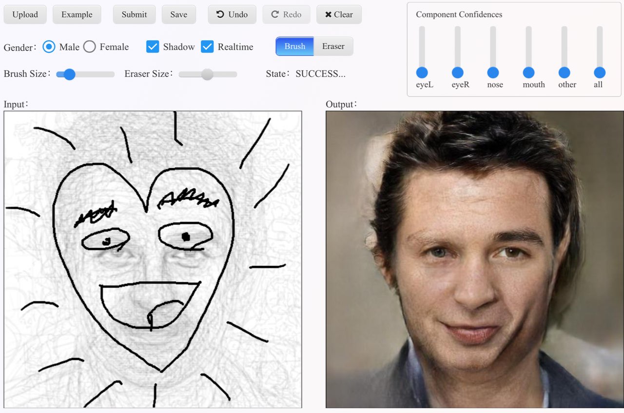The height and width of the screenshot is (413, 624).
Task: Select the Male gender option
Action: [49, 47]
